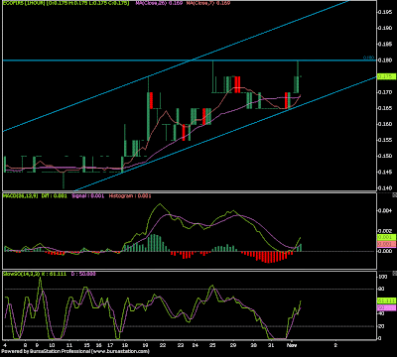Click the stochastic D pink value tag
Image resolution: width=397 pixels, height=357 pixels.
point(386,307)
